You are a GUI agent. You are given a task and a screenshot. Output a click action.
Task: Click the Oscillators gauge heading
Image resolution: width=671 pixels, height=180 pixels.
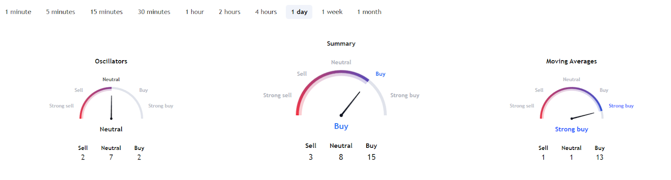pyautogui.click(x=111, y=61)
